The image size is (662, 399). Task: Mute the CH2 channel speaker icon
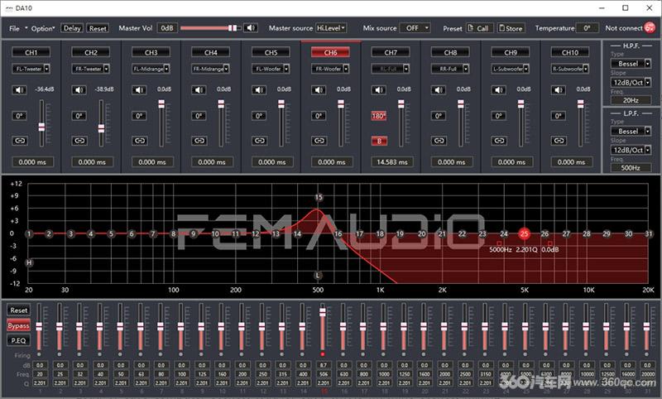(79, 89)
